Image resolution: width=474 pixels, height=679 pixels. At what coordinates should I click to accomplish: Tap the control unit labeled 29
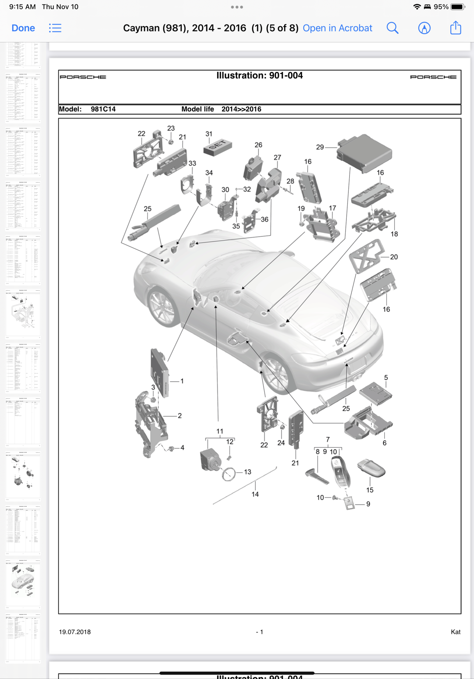point(365,153)
